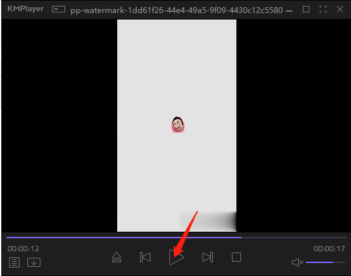Image resolution: width=351 pixels, height=276 pixels.
Task: Unmute audio via the speaker icon
Action: tap(297, 262)
